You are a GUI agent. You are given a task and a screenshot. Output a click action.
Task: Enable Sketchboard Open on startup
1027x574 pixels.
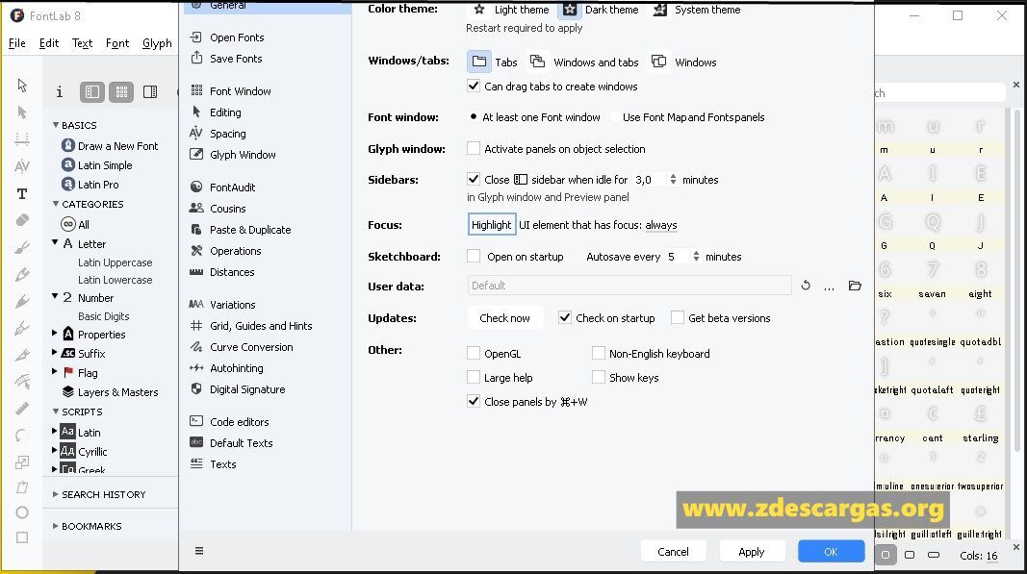[474, 256]
